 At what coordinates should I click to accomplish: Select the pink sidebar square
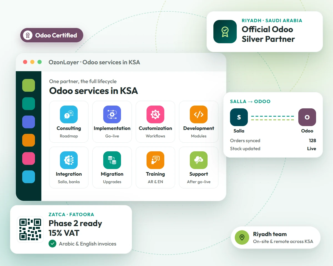point(29,158)
